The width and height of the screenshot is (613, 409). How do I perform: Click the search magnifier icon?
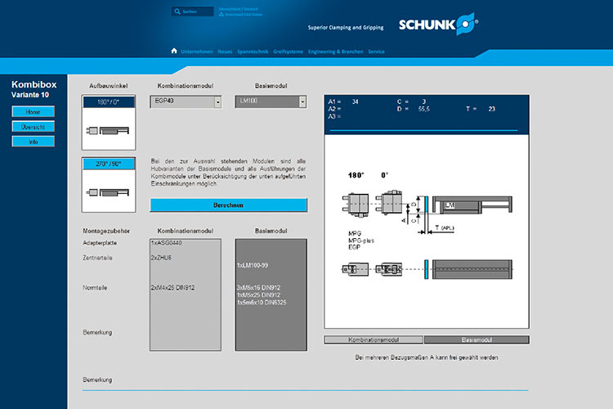tap(177, 11)
